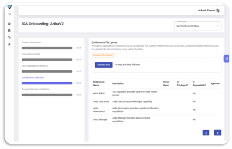Screen dimensions: 232x149
Task: Open the Home sidebar icon
Action: pos(9,24)
